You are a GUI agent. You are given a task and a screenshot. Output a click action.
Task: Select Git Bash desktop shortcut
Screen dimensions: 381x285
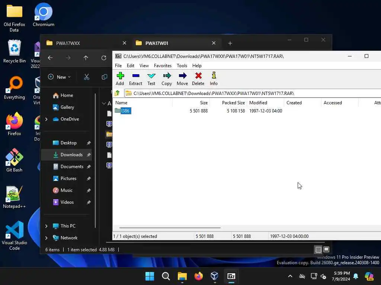coord(15,160)
